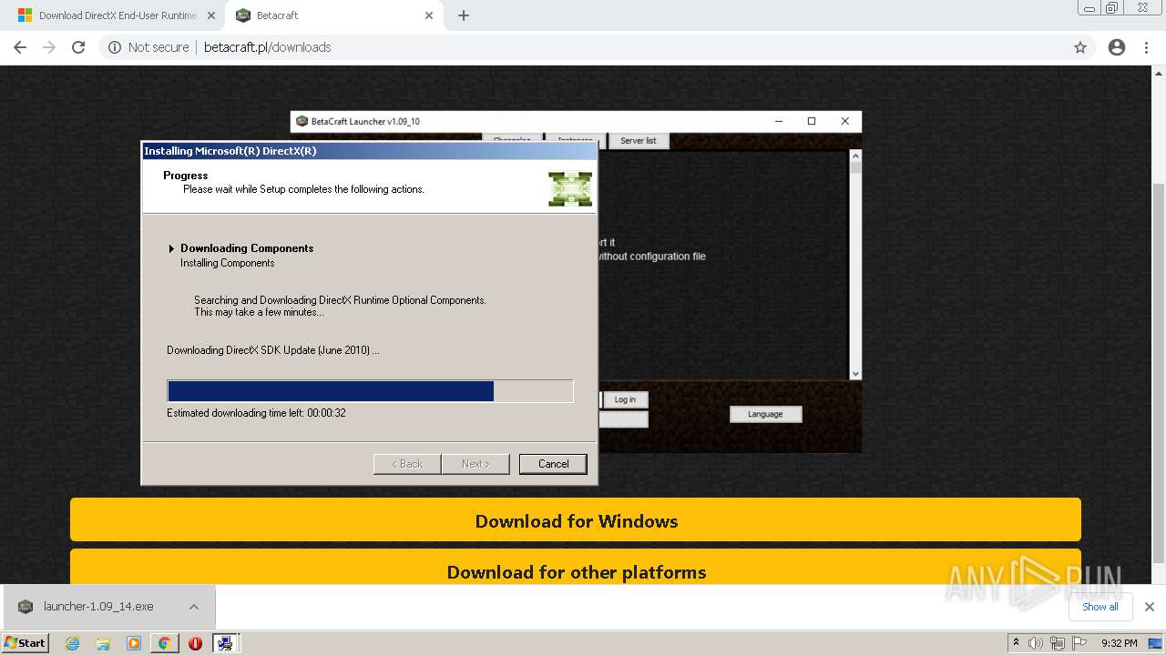
Task: Click 'Installing Components' step text
Action: [227, 263]
